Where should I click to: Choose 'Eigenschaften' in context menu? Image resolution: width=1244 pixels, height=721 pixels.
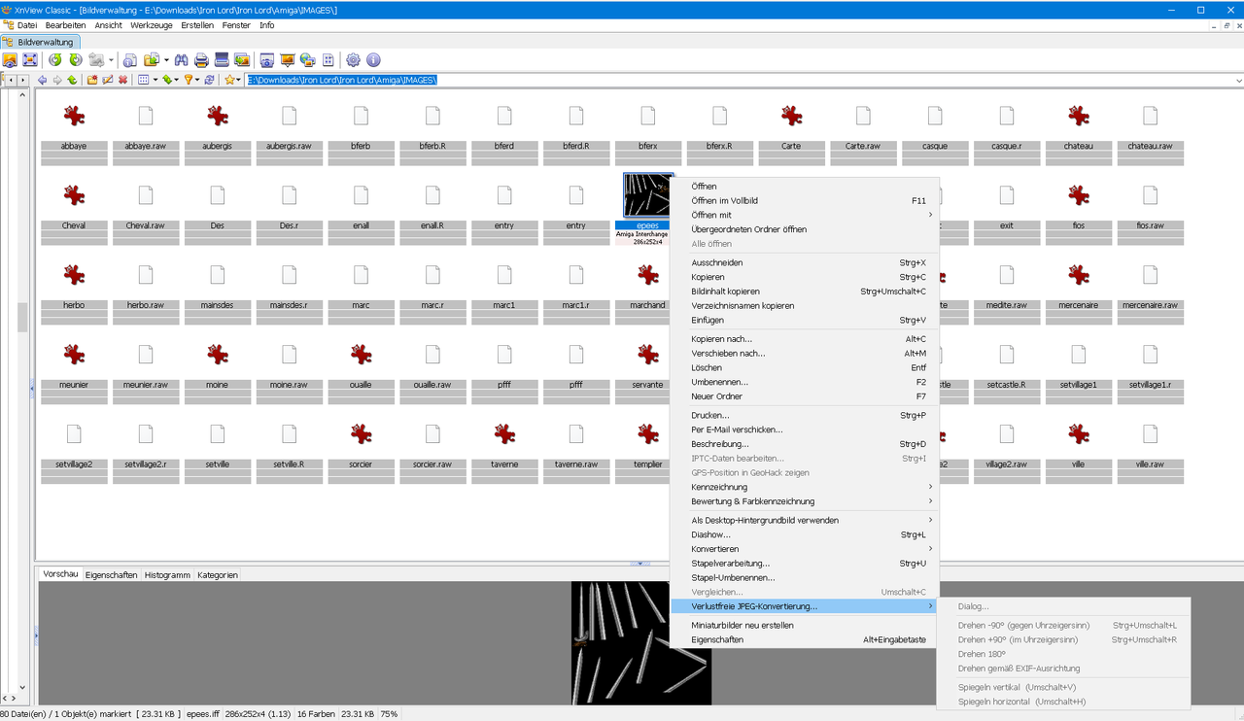point(804,639)
